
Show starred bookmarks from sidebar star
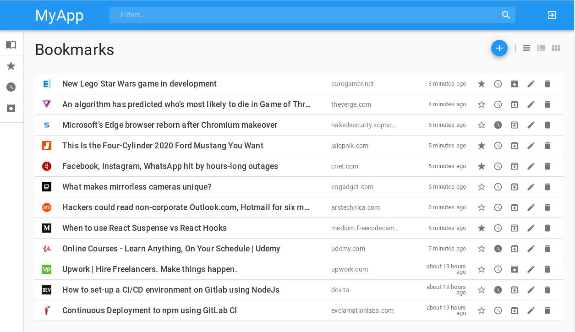(x=11, y=66)
